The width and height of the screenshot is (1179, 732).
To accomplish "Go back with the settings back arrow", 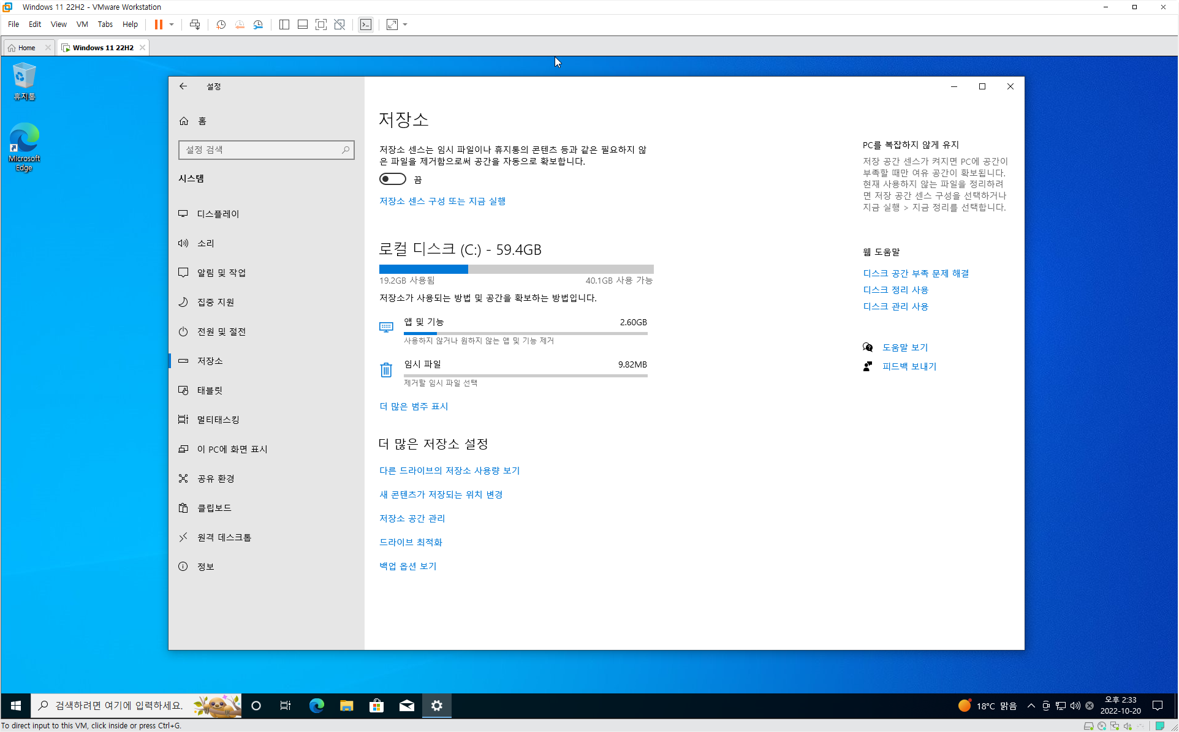I will (183, 86).
